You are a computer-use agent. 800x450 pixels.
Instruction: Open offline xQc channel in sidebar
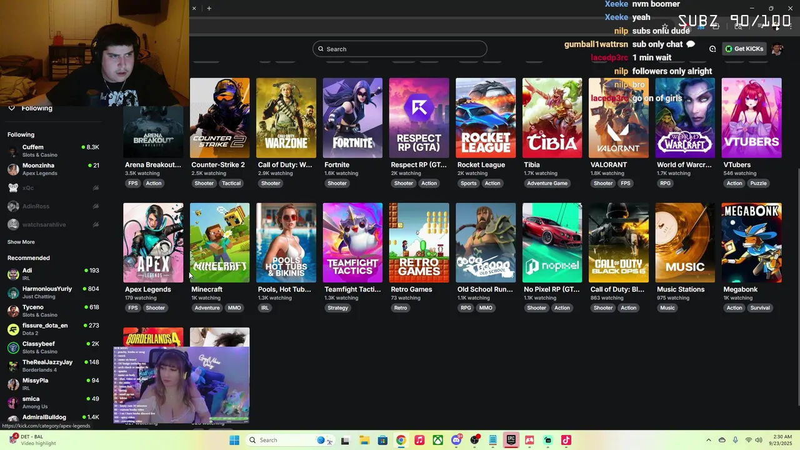[x=53, y=187]
